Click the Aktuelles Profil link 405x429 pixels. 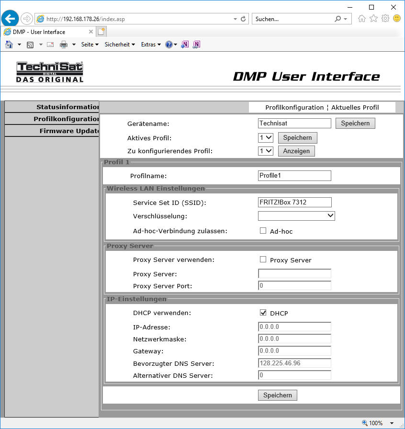point(355,107)
